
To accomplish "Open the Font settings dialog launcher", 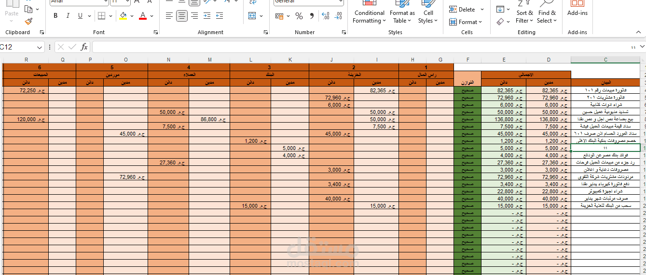I will click(156, 33).
